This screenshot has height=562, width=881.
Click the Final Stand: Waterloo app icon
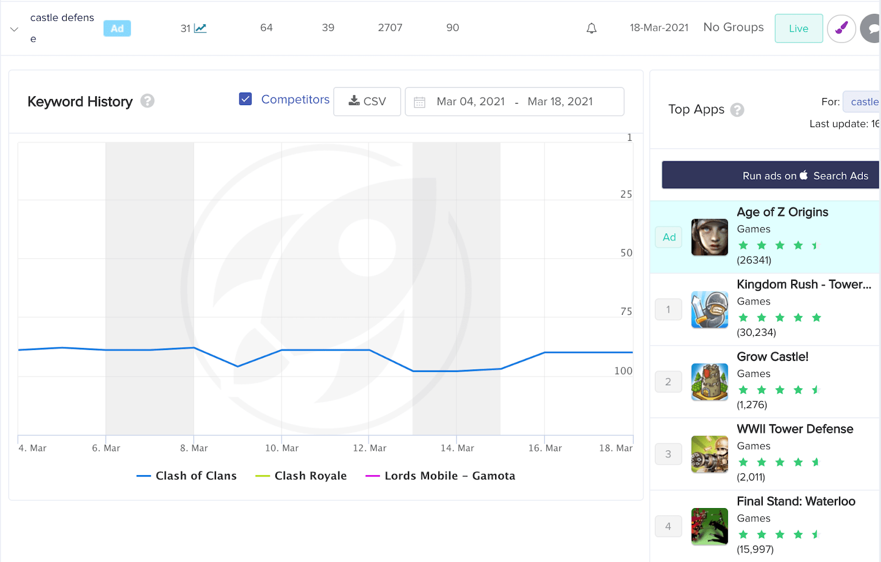pos(710,526)
